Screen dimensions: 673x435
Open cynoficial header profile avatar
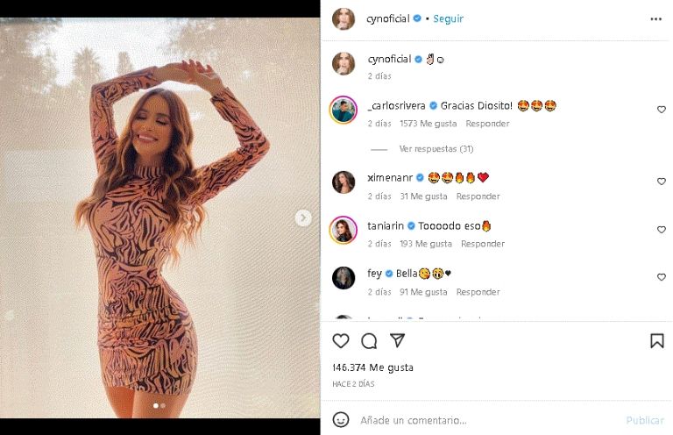coord(344,18)
